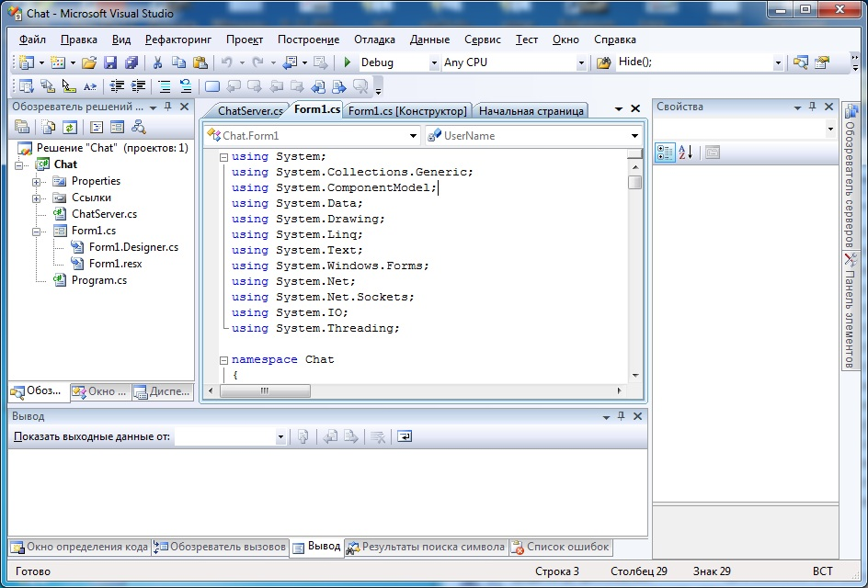Click the Redo arrow icon
868x588 pixels.
(257, 62)
